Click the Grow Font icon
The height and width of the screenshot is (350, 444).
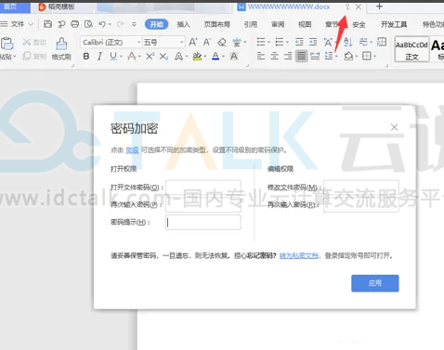point(193,42)
